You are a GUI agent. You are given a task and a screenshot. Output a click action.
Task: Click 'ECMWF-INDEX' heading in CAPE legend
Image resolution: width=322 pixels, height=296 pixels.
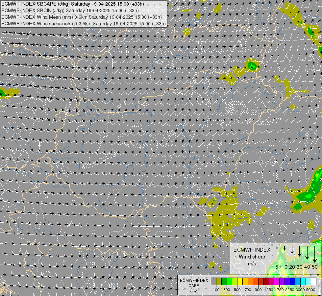pos(194,281)
